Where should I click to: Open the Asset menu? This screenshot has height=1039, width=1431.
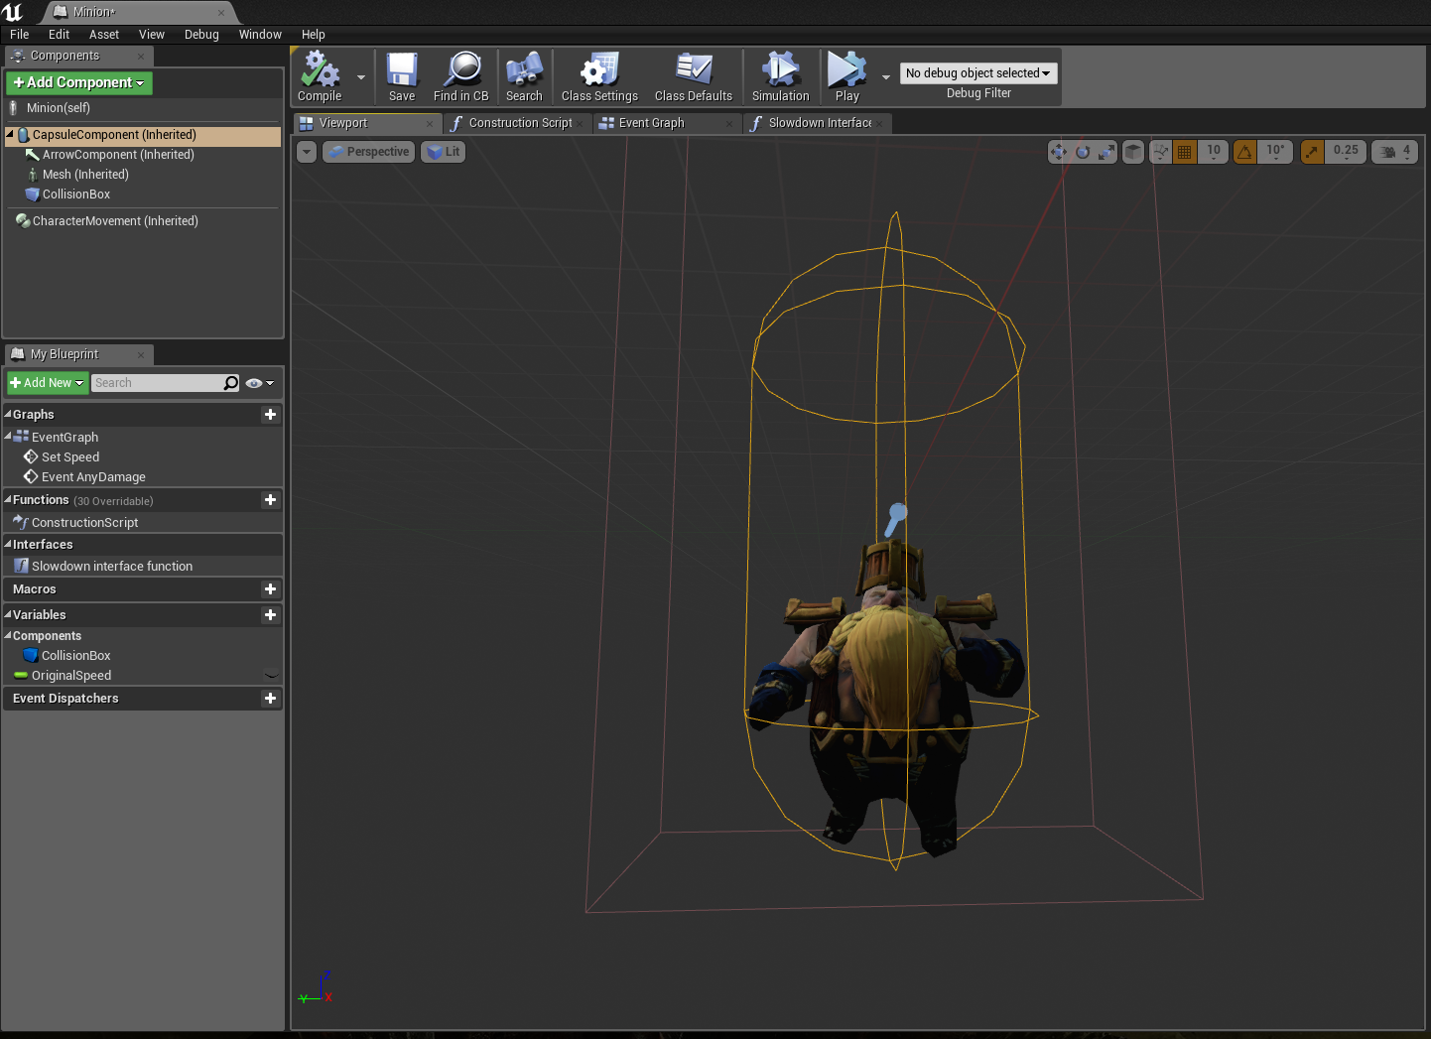click(x=103, y=35)
